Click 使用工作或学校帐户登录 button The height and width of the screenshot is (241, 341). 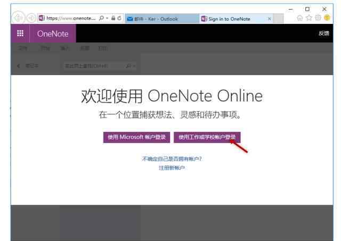click(x=207, y=137)
